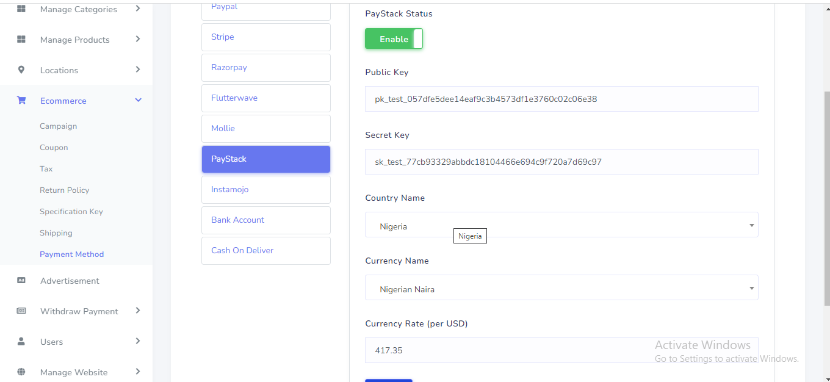
Task: Open the Currency Name dropdown
Action: tap(561, 289)
